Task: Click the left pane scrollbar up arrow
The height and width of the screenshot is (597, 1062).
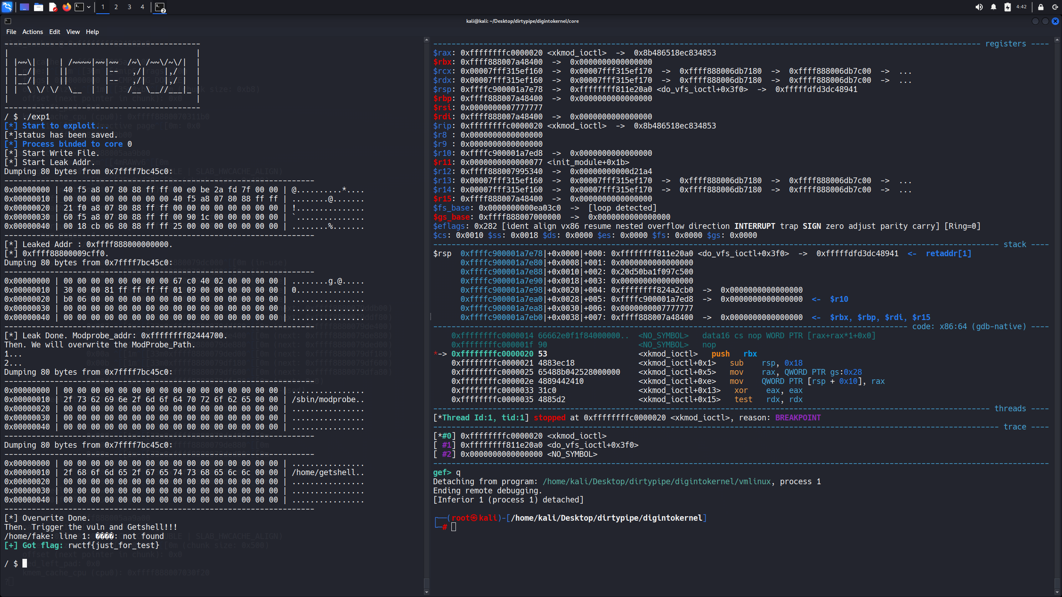Action: tap(426, 40)
